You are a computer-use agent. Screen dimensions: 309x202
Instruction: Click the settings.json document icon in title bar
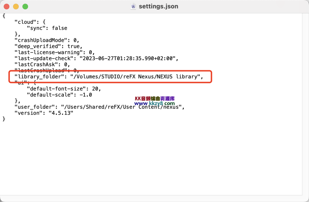(x=134, y=6)
